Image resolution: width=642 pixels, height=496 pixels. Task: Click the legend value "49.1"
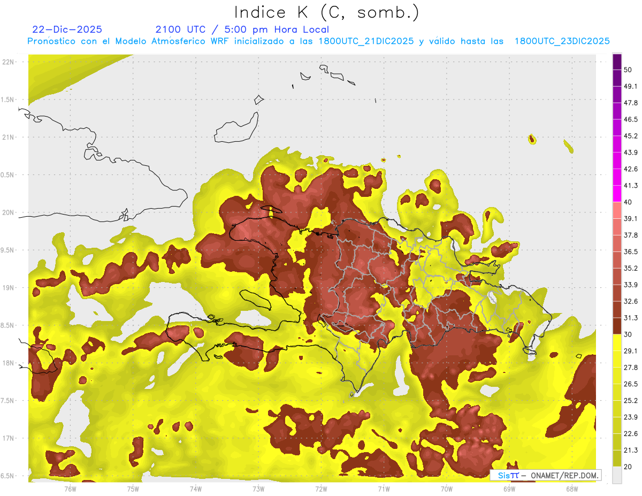631,86
